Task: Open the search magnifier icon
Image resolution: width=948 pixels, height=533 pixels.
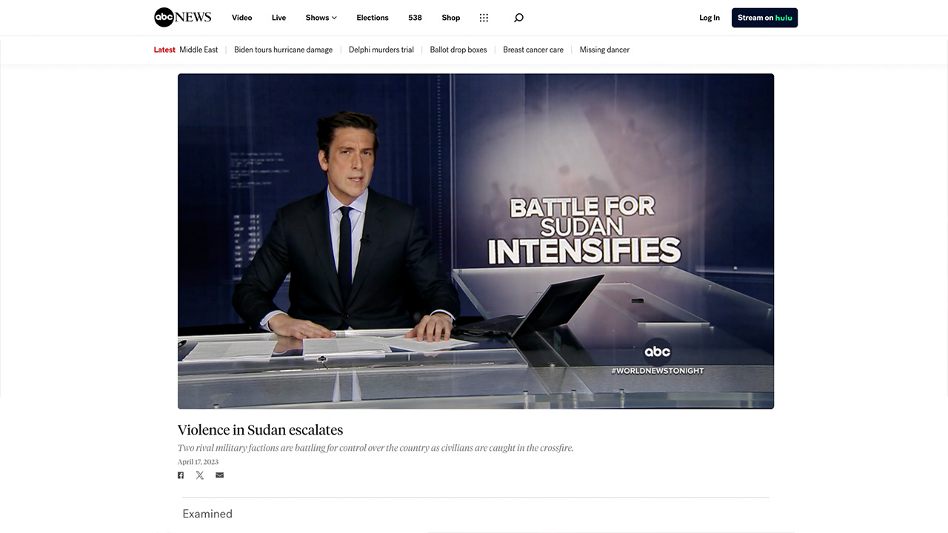Action: (518, 18)
